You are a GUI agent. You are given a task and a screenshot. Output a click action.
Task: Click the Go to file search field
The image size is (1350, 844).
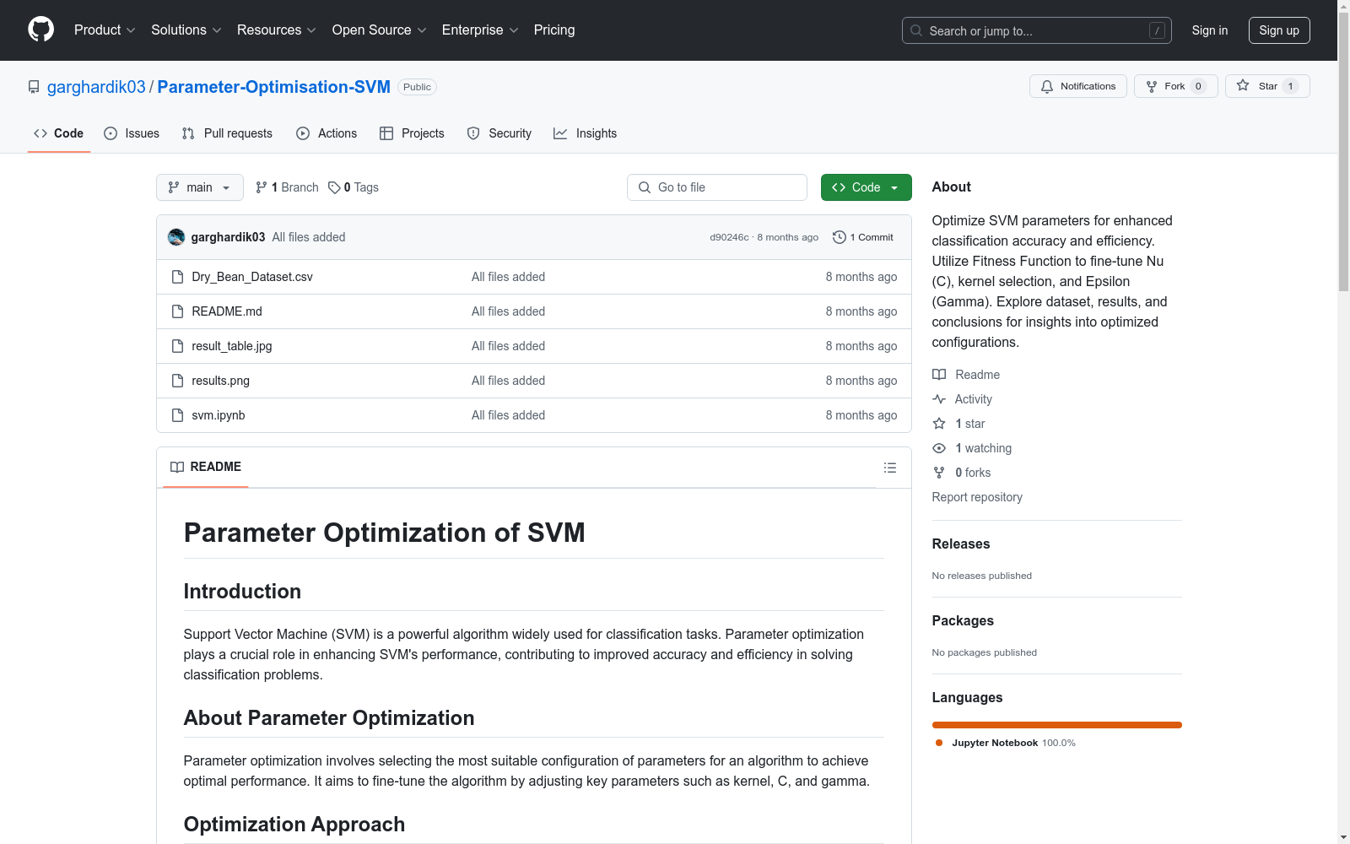click(716, 187)
